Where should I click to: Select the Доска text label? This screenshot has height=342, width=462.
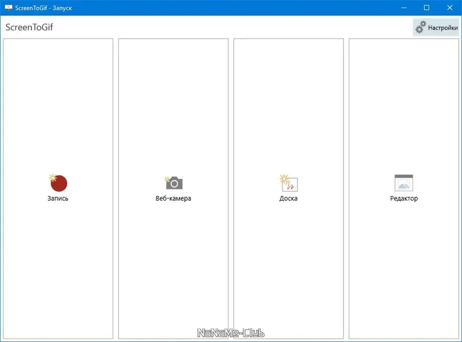288,198
